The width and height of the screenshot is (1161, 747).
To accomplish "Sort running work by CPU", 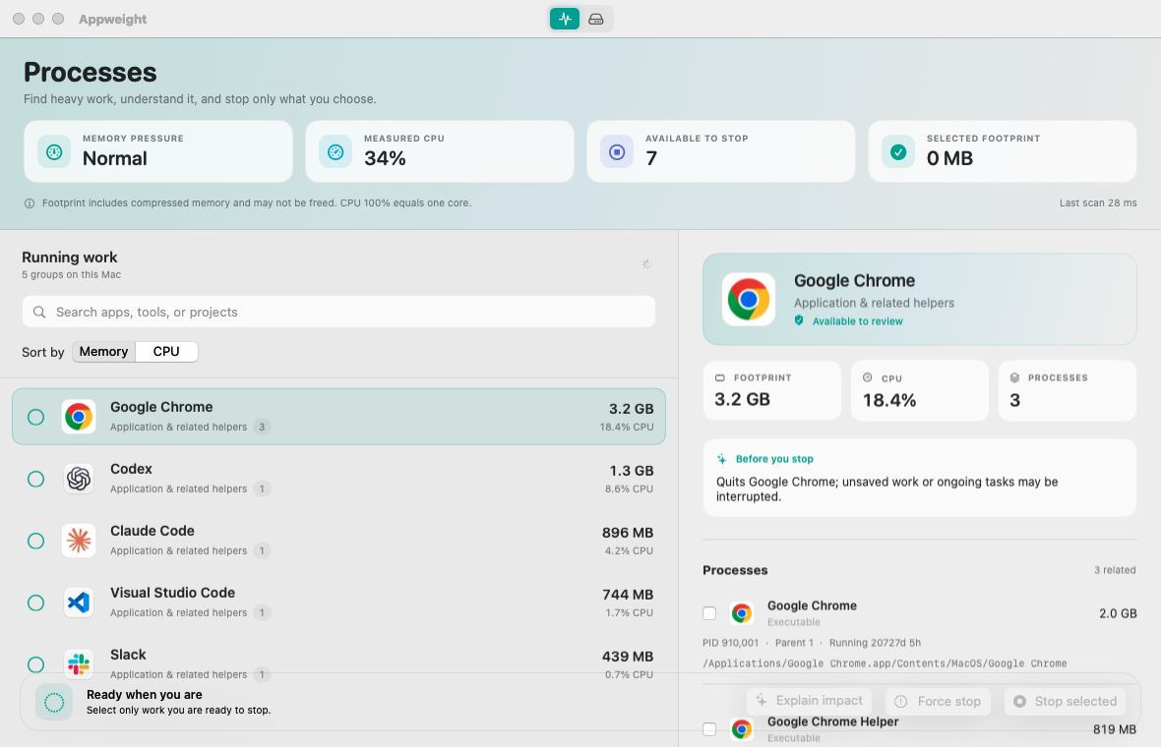I will 166,351.
